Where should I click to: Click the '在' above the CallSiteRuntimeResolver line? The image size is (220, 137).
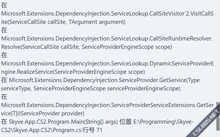point(4,30)
